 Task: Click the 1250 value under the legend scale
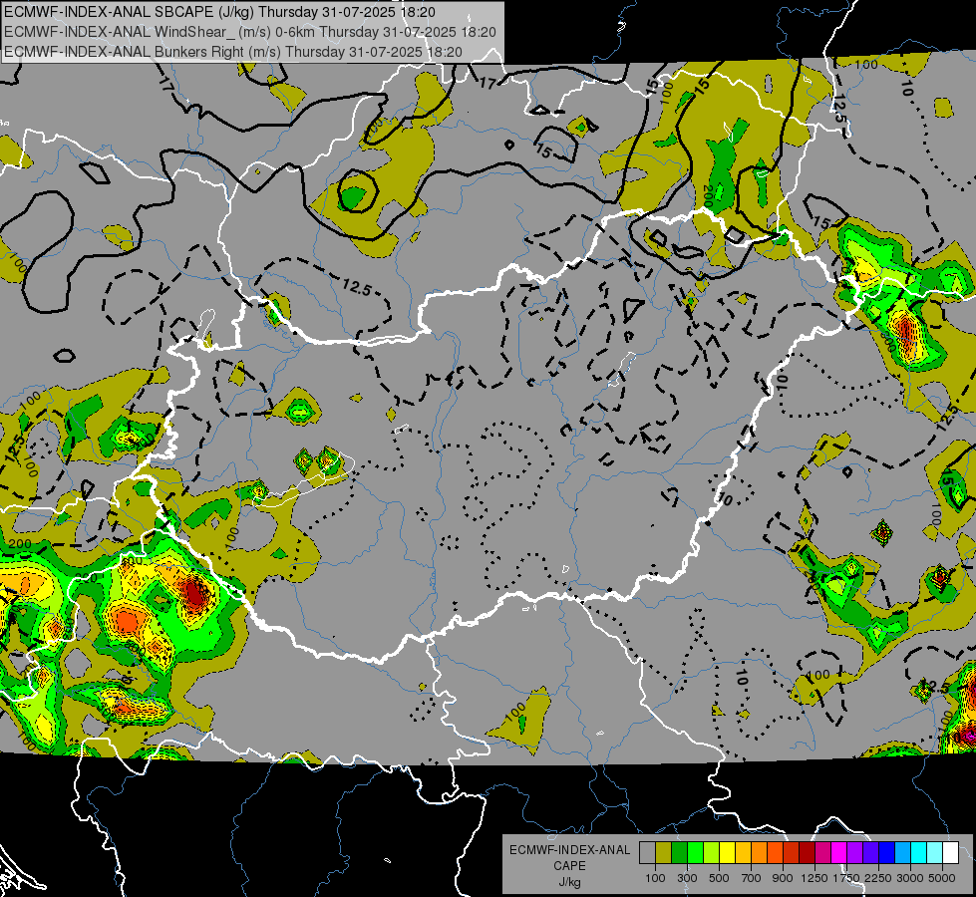(x=814, y=878)
